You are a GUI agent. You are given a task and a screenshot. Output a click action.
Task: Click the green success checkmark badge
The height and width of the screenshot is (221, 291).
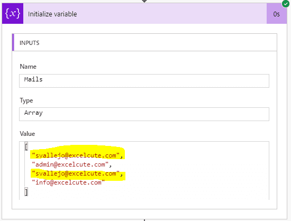[x=286, y=4]
